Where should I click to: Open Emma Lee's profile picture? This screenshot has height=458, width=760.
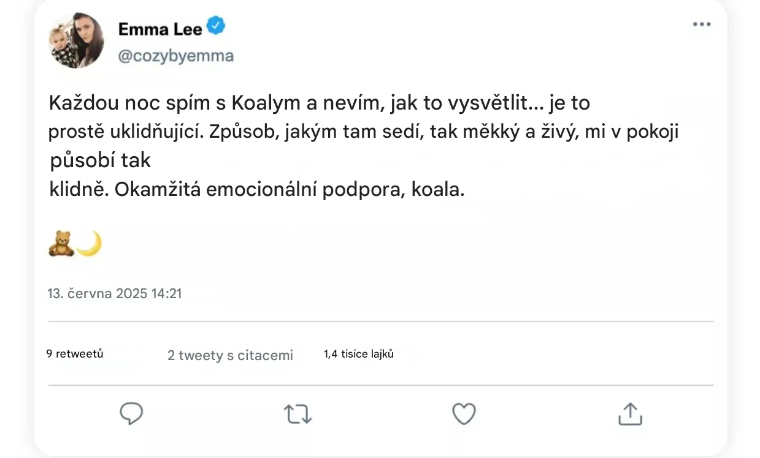[x=76, y=40]
